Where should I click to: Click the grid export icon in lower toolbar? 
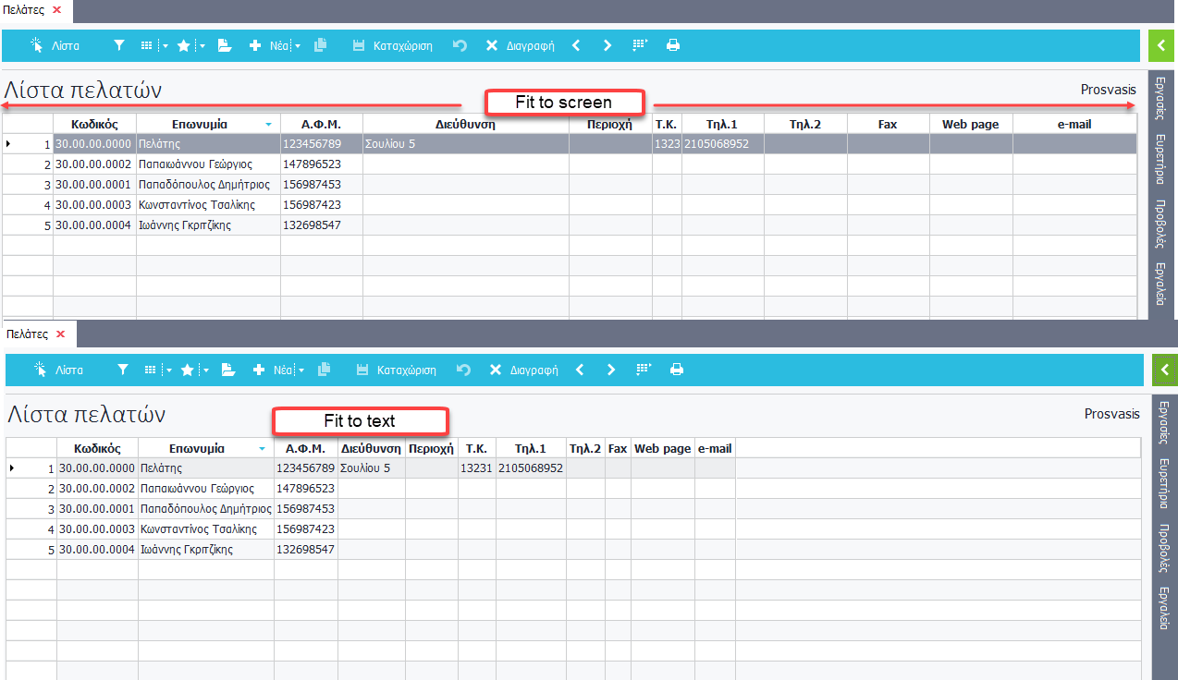click(644, 370)
